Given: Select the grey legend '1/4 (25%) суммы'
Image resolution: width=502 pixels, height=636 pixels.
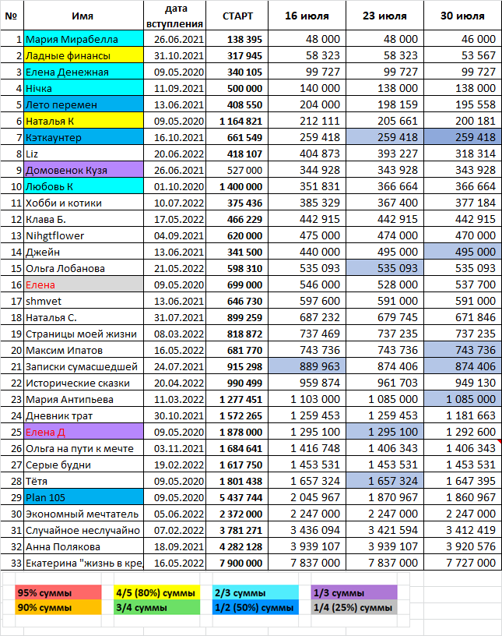Looking at the screenshot, I should [354, 607].
